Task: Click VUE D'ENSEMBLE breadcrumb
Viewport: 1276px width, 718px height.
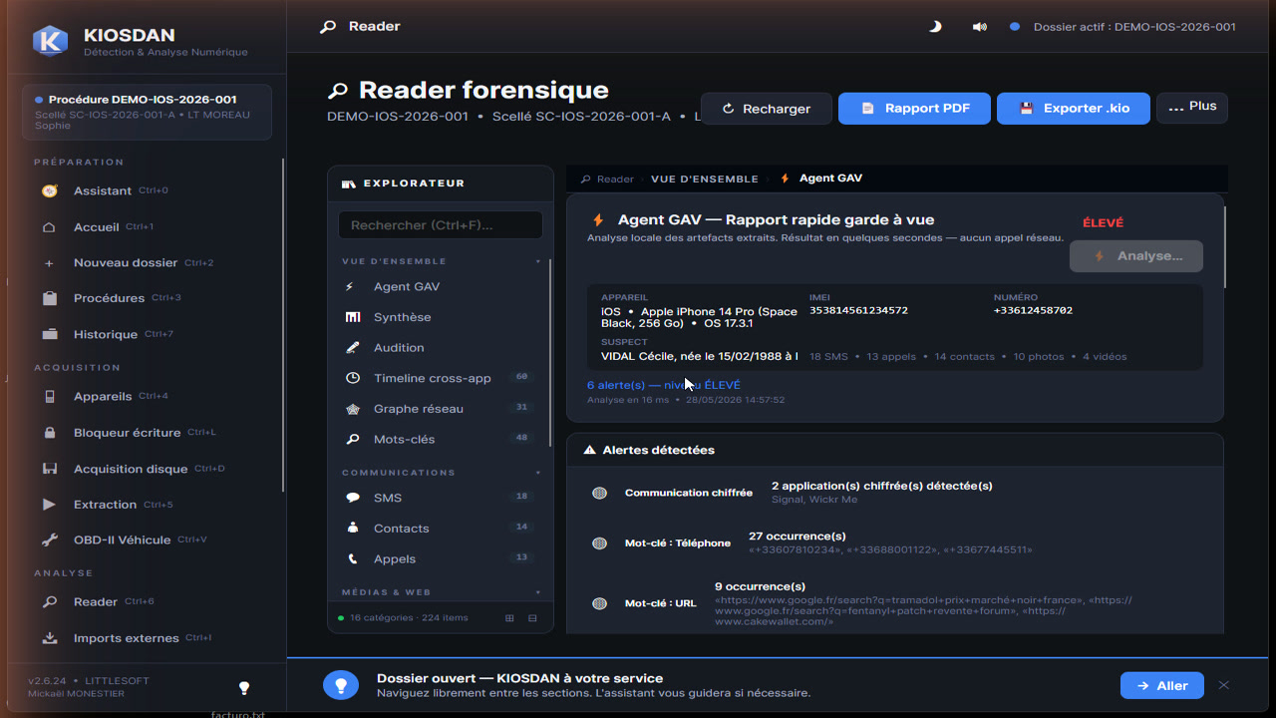Action: coord(705,179)
